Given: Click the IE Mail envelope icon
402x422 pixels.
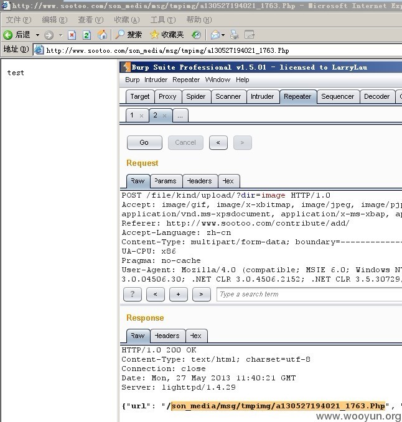Looking at the screenshot, I should click(215, 35).
